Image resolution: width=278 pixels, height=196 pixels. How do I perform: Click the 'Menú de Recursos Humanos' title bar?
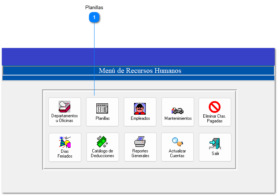click(140, 71)
